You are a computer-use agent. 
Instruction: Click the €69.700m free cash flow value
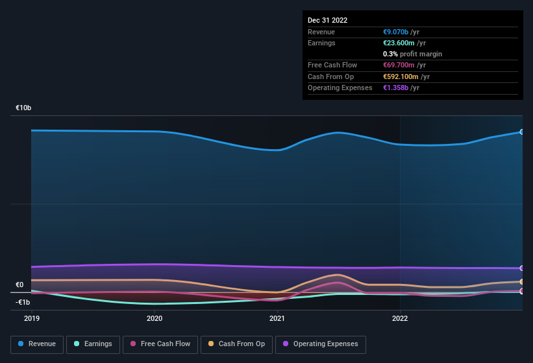click(x=399, y=65)
